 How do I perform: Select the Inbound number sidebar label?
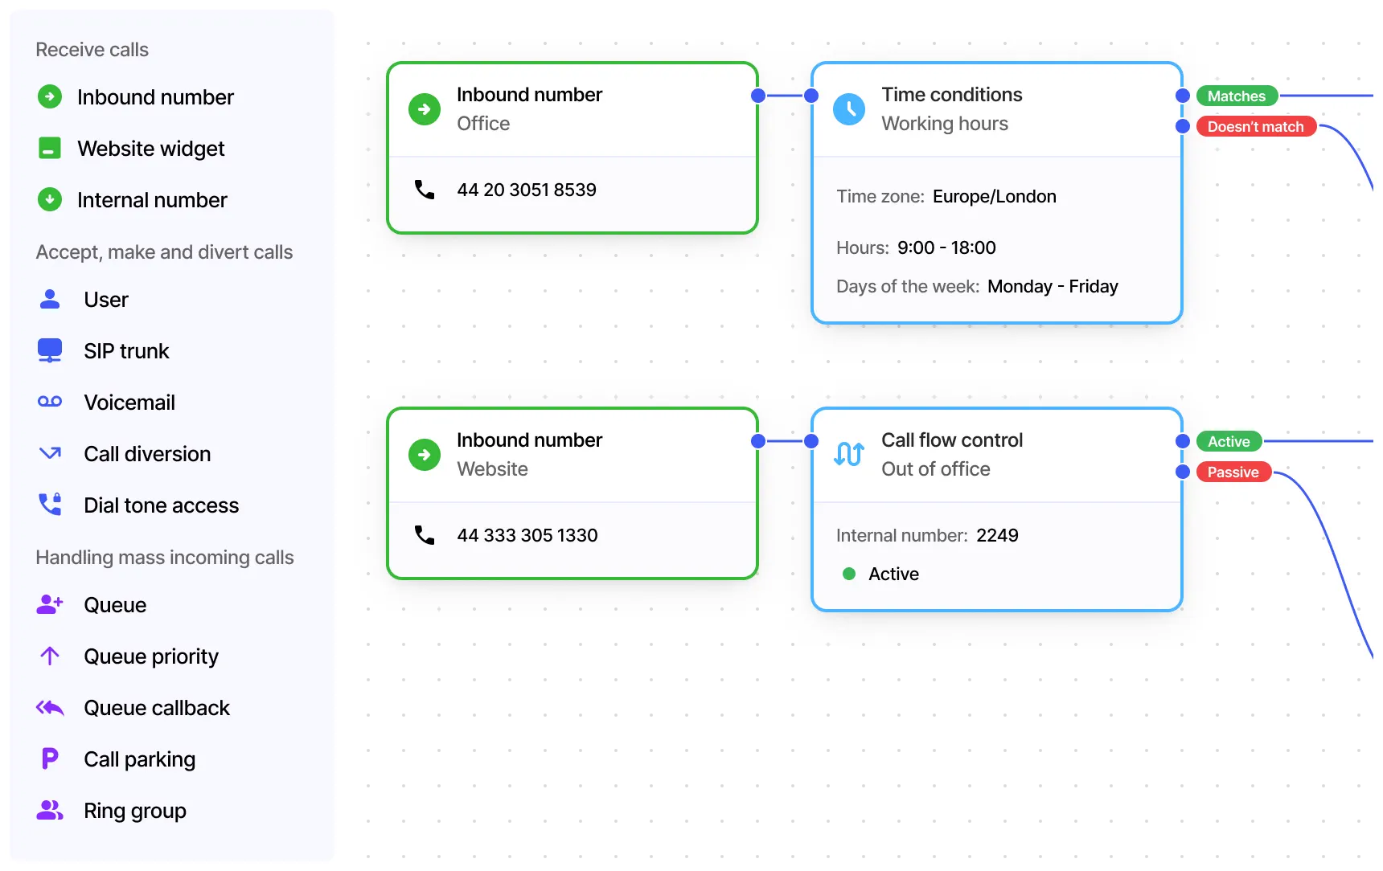click(156, 97)
